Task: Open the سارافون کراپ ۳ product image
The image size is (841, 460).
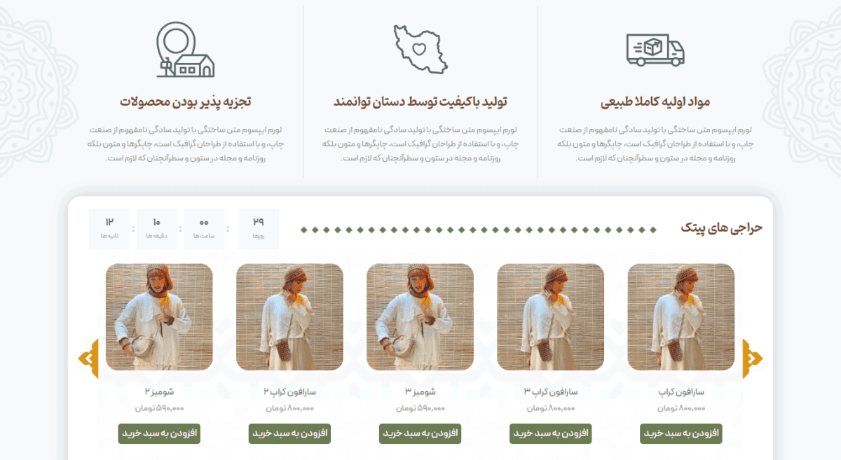Action: [x=551, y=317]
